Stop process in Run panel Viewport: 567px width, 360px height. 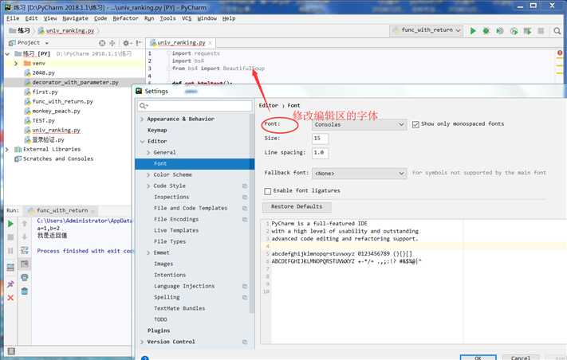point(10,237)
